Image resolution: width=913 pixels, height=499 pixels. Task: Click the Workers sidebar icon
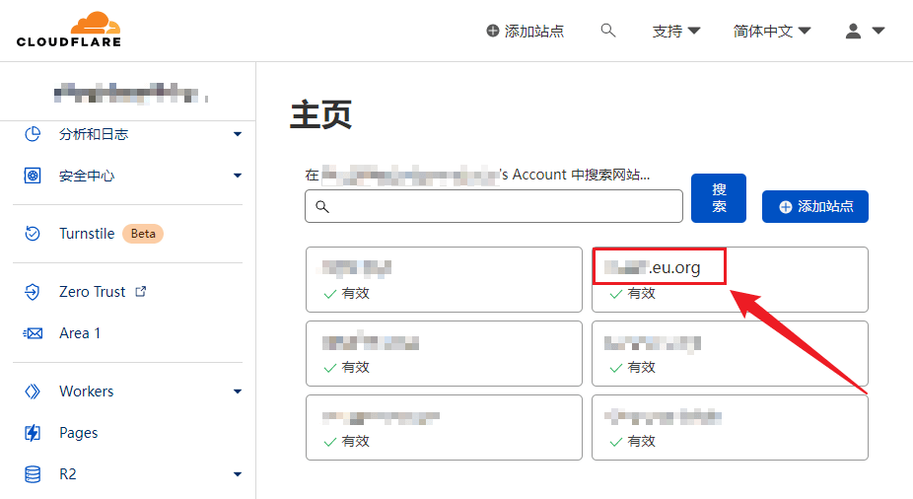(33, 392)
